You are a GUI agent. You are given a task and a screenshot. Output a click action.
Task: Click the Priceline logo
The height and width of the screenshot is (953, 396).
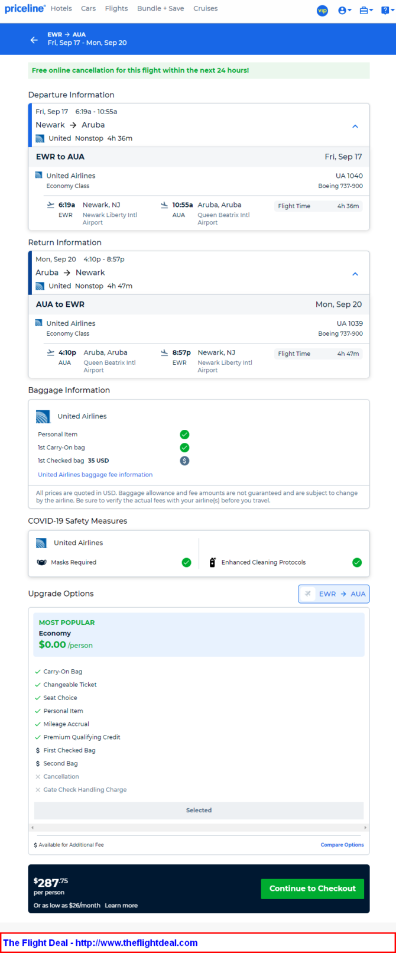pos(25,9)
